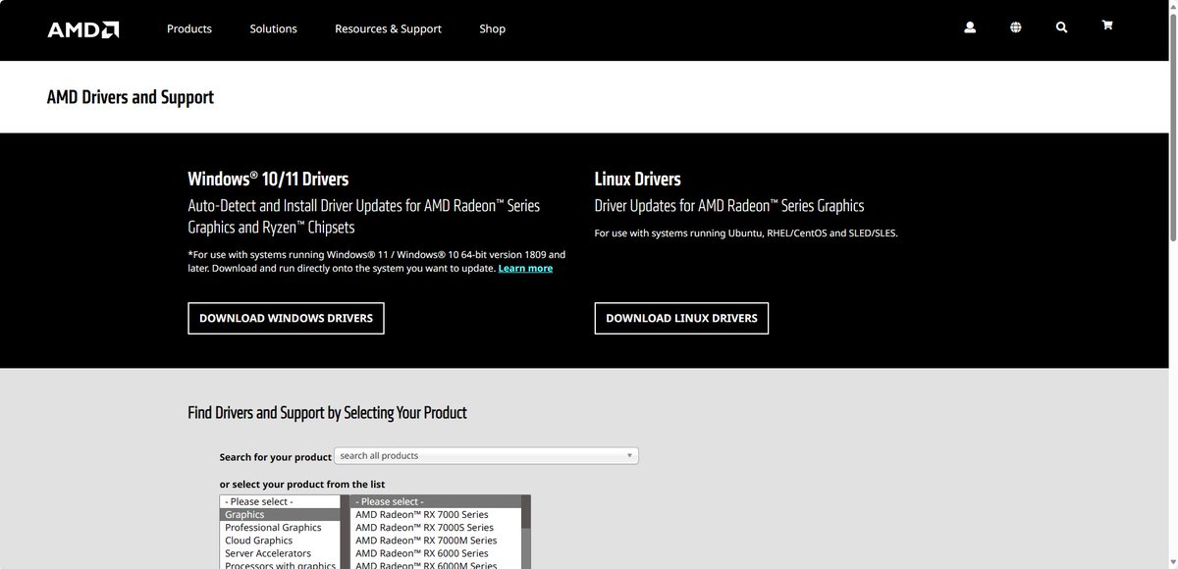Select Server Accelerators in the list
Image resolution: width=1178 pixels, height=569 pixels.
[x=280, y=553]
